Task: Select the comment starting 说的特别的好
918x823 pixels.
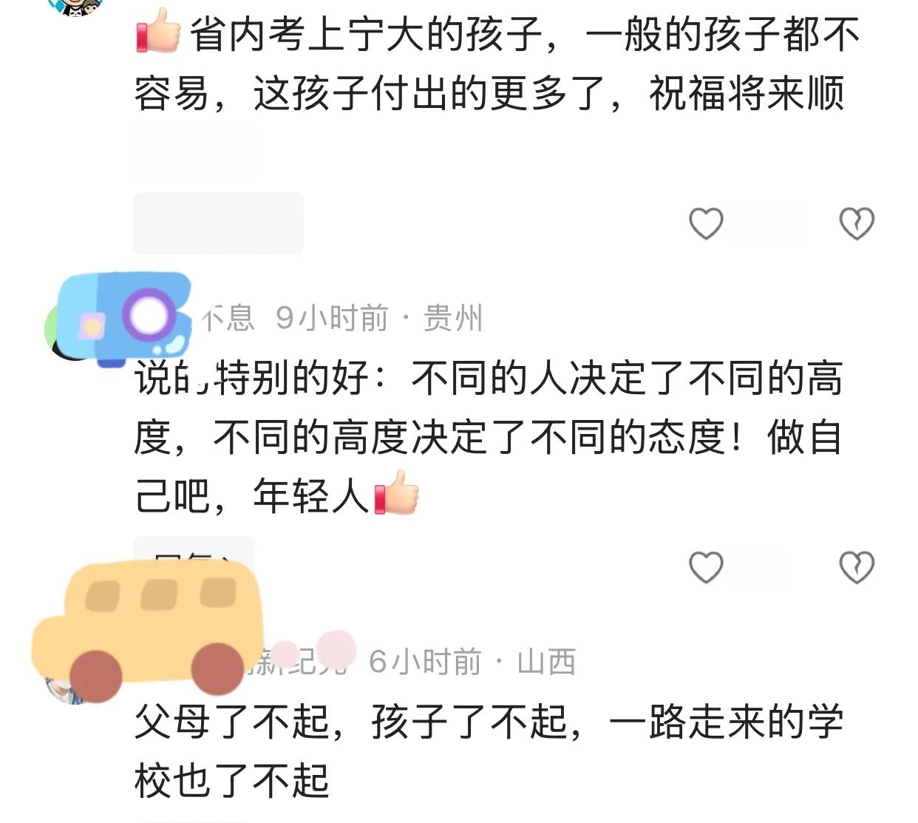Action: click(x=489, y=437)
